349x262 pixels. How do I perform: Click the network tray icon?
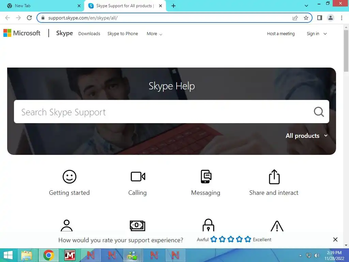coord(309,256)
